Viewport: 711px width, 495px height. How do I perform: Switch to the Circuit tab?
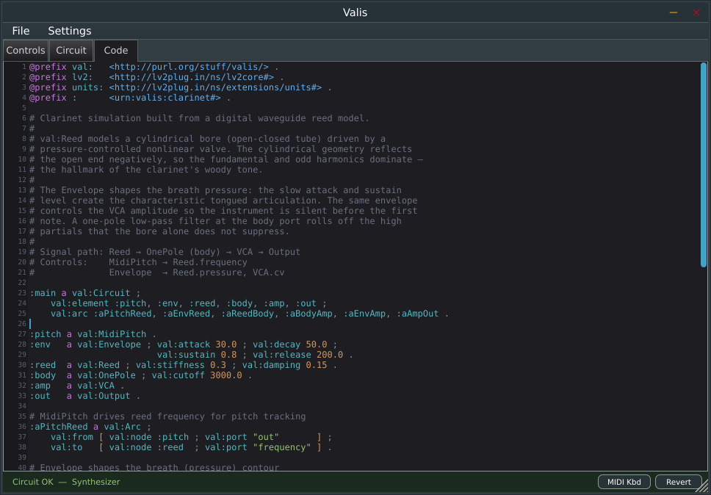(71, 51)
